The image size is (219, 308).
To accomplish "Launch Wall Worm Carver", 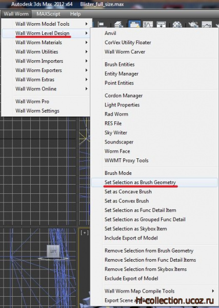I will pos(125,51).
